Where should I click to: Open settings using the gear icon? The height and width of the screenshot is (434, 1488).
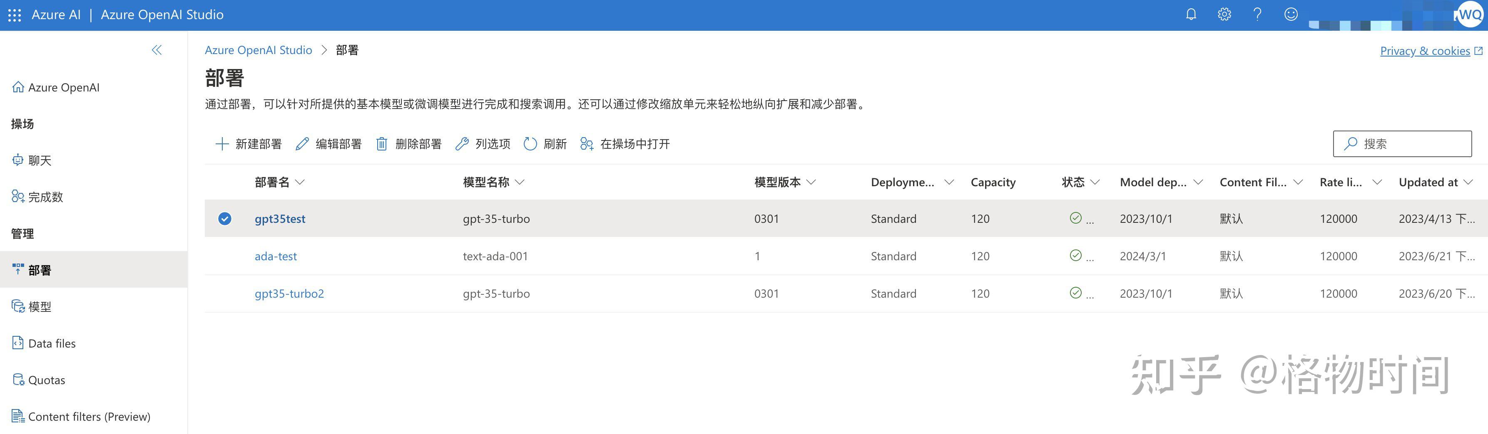[x=1224, y=14]
